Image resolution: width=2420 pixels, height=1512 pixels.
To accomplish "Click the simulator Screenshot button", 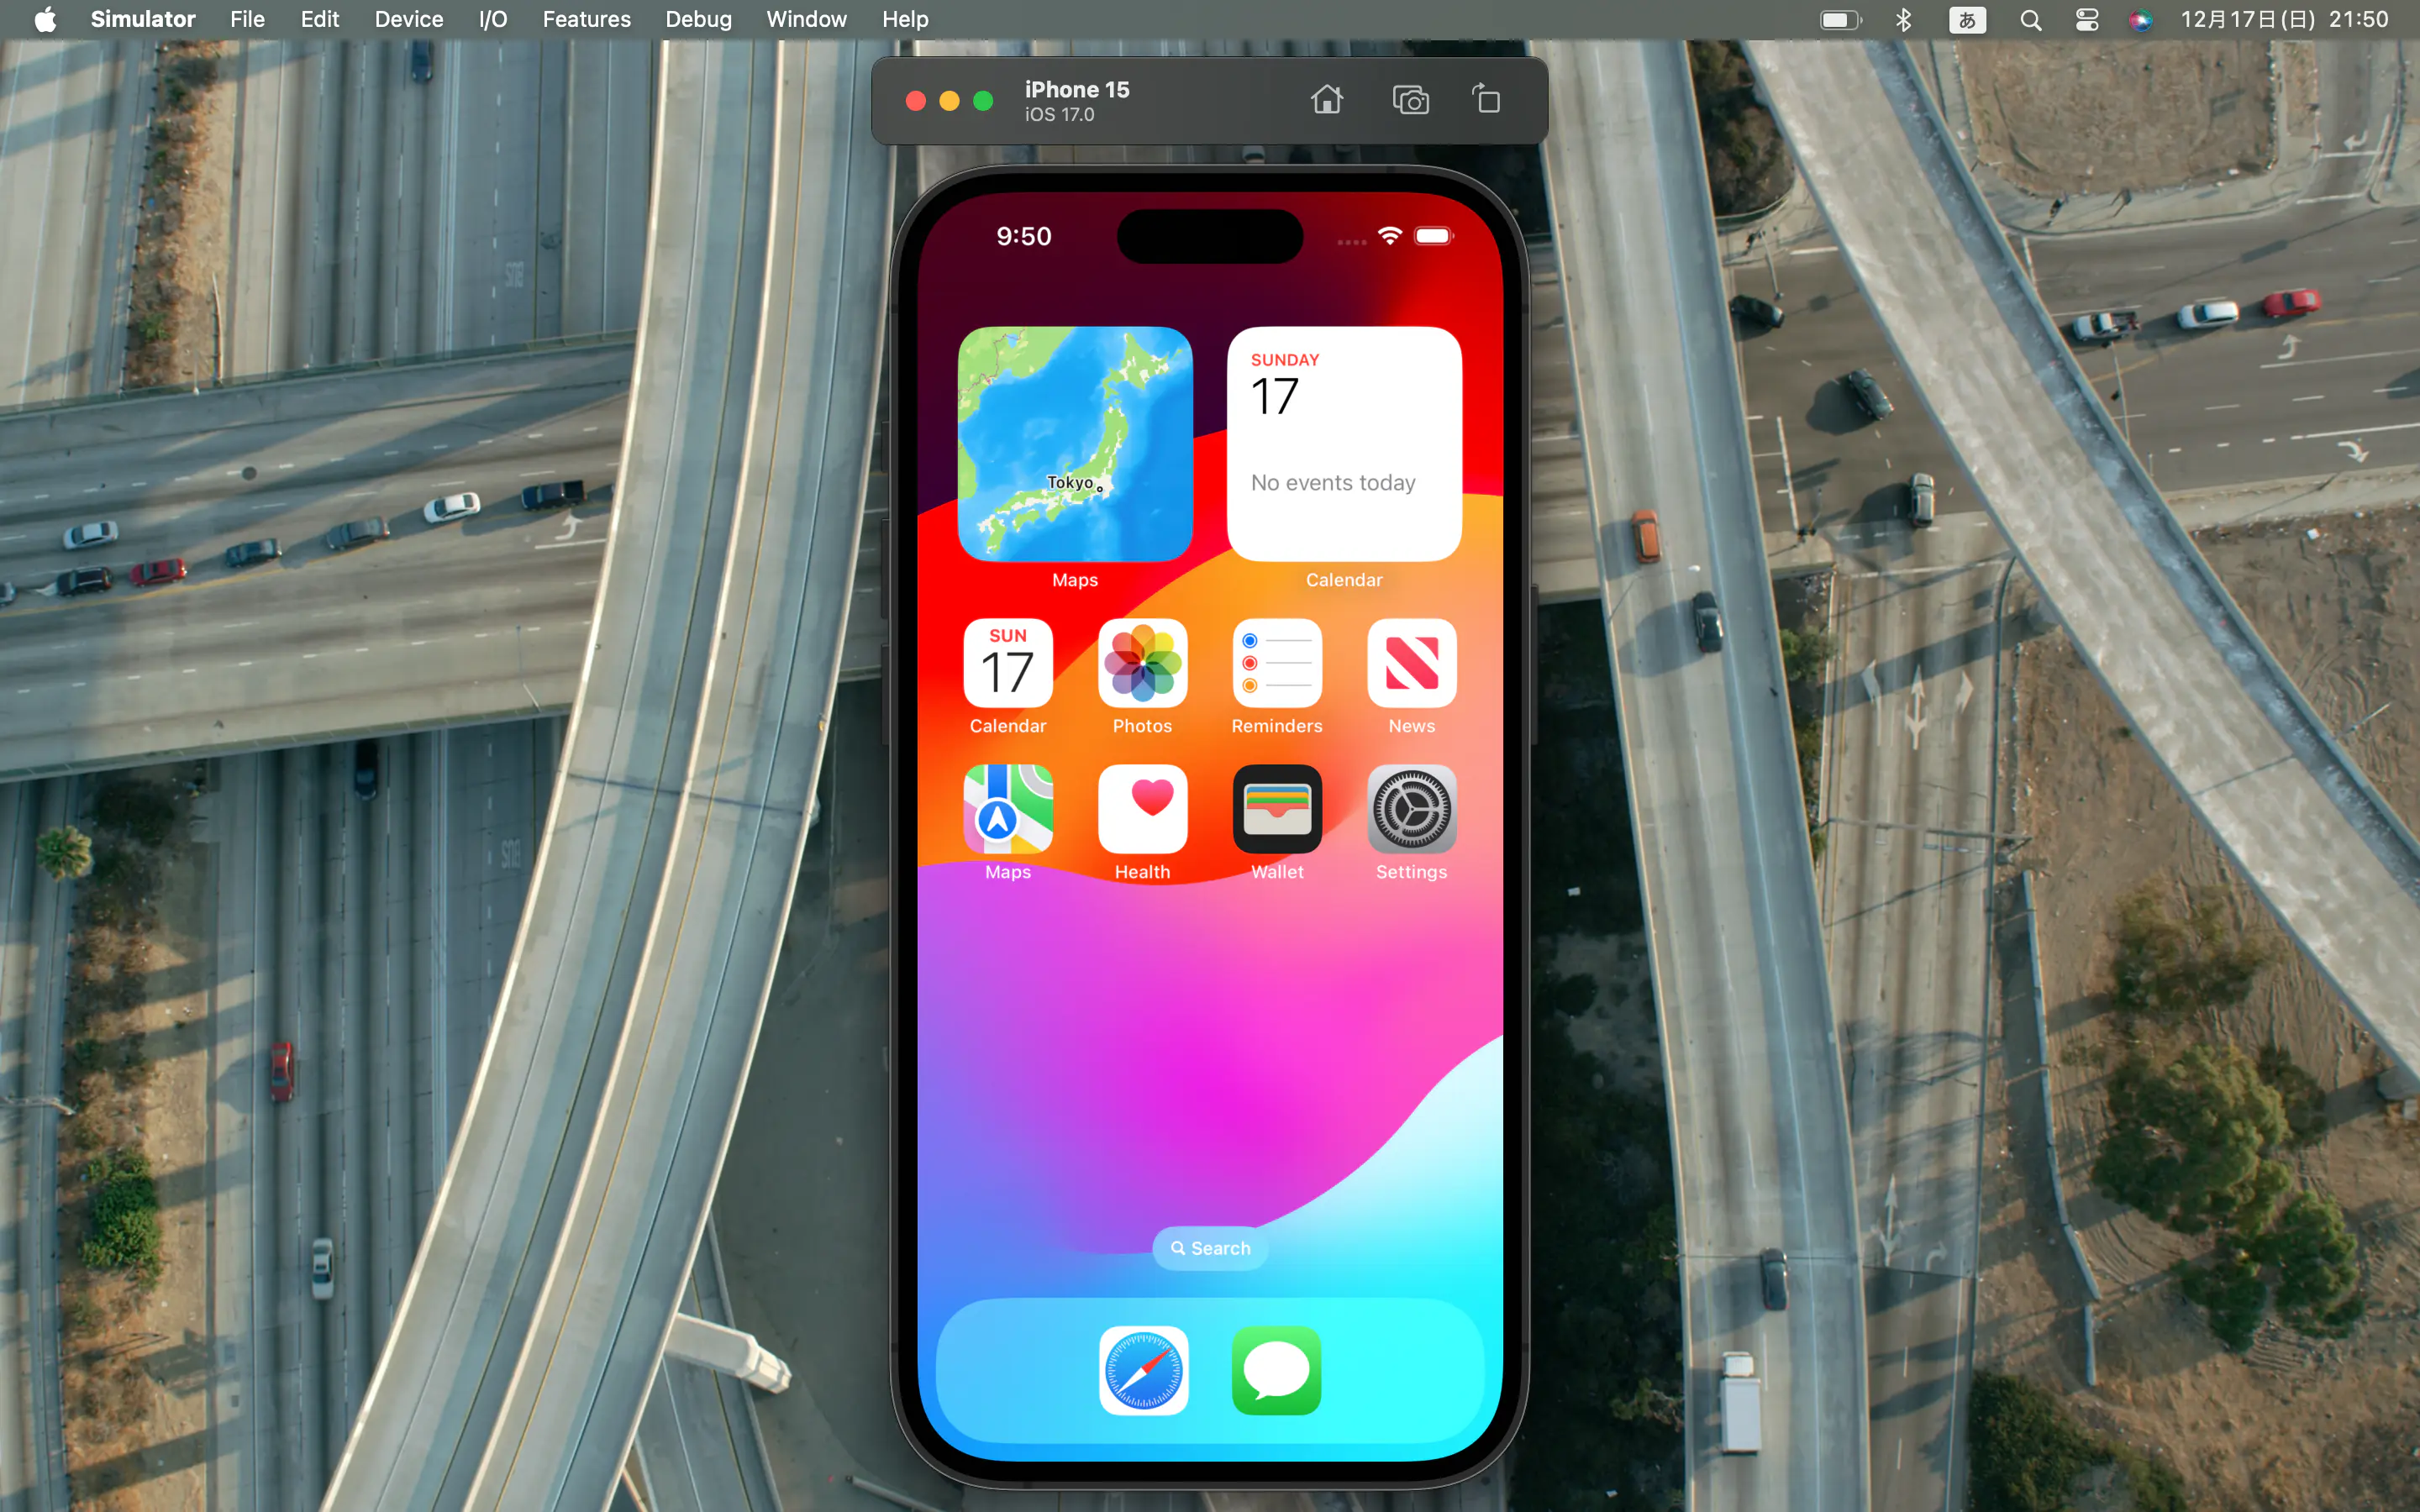I will 1409,99.
